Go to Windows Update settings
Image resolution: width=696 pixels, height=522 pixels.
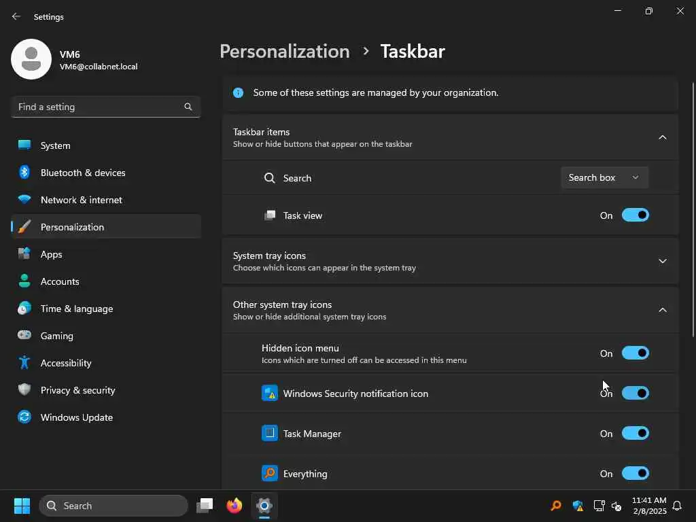tap(76, 417)
